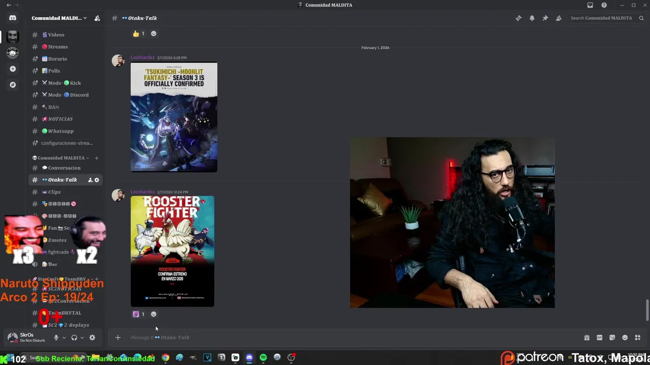The height and width of the screenshot is (365, 650).
Task: Click server invite icon beside server name
Action: (97, 18)
